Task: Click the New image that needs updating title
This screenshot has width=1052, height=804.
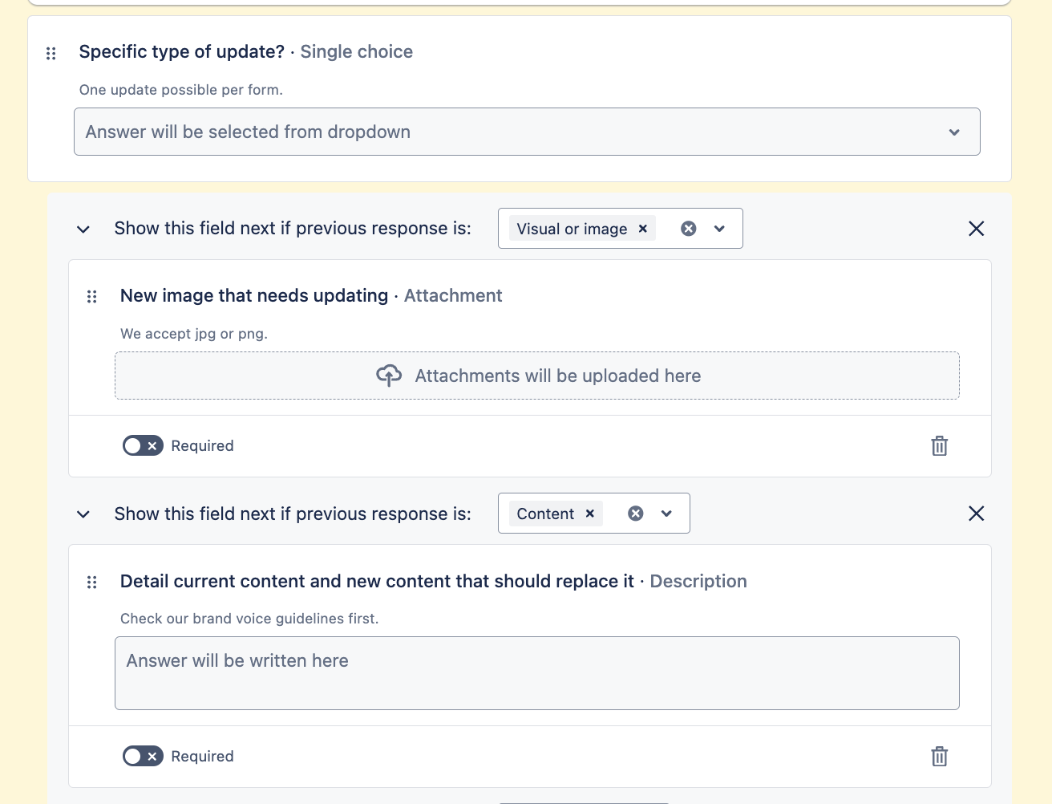Action: coord(254,295)
